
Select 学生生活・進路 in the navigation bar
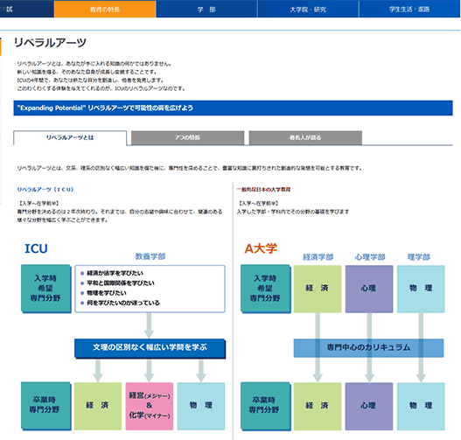(x=409, y=9)
